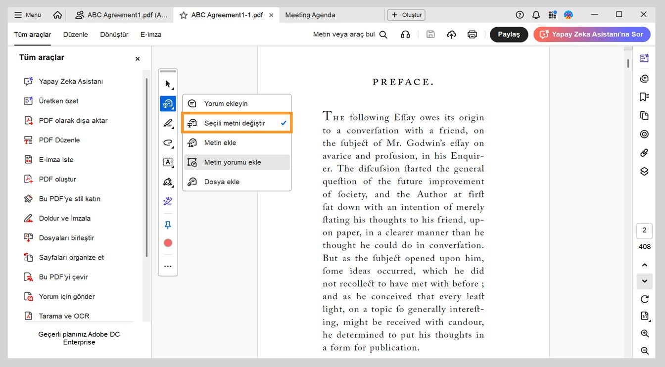The image size is (665, 367).
Task: Switch to the ABC Agreement1.pdf shared tab
Action: (x=121, y=15)
